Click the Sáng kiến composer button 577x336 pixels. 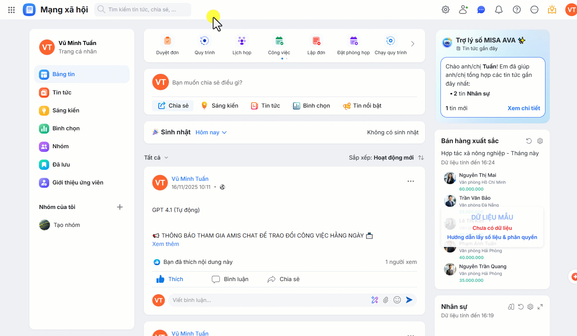coord(219,106)
